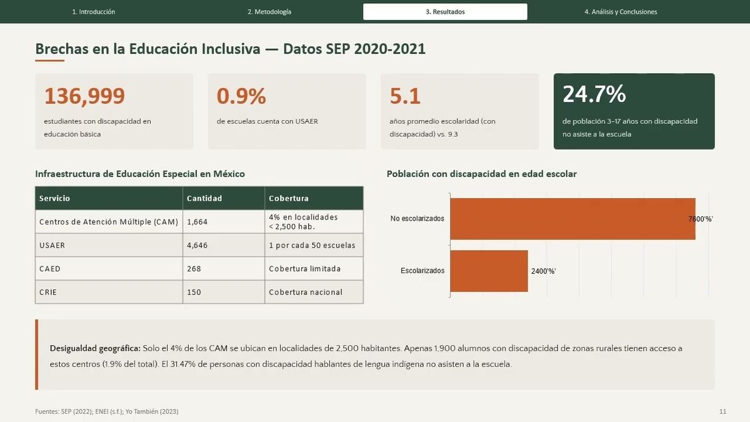Select the USAER row service cell
750x422 pixels.
tap(109, 246)
